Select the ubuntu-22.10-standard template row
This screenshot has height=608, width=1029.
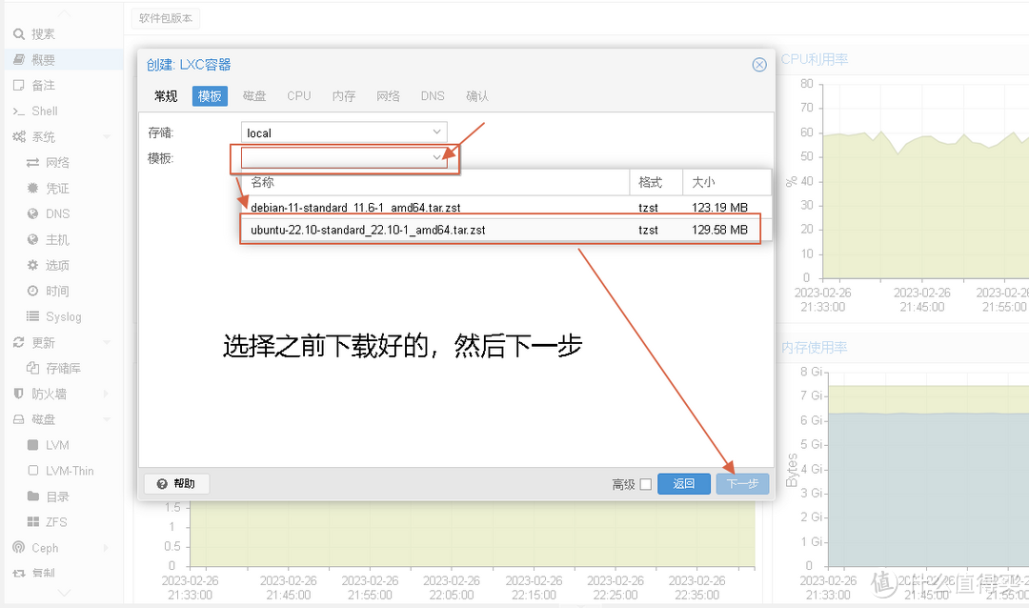click(x=429, y=230)
